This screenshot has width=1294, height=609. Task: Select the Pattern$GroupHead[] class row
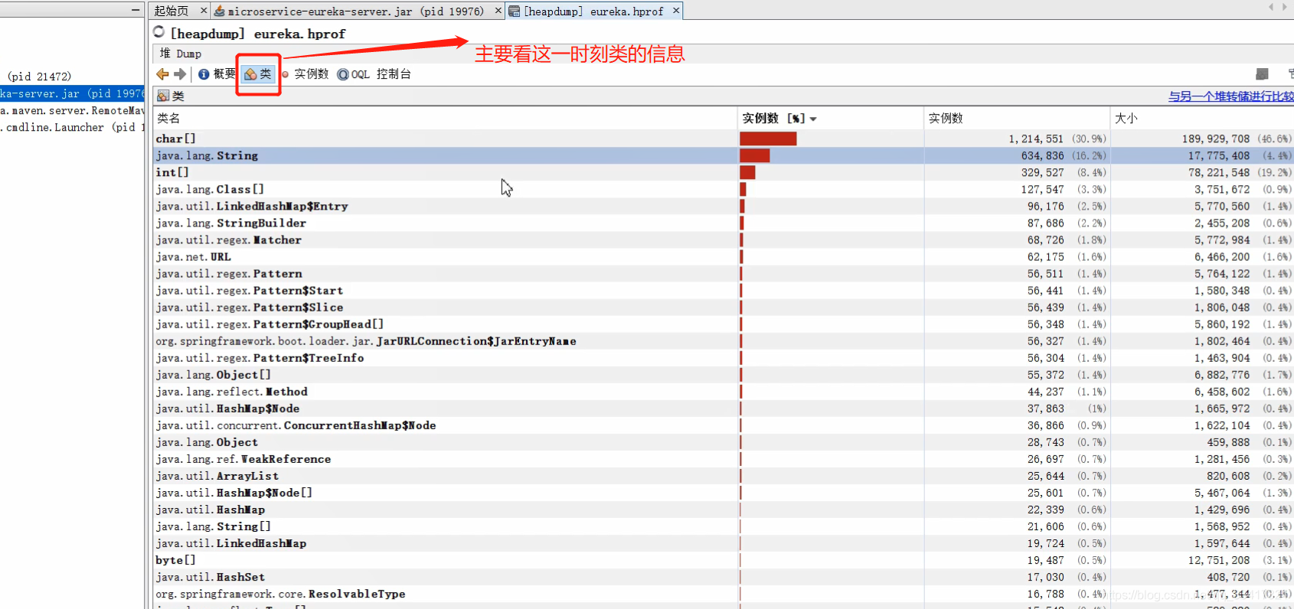(724, 324)
